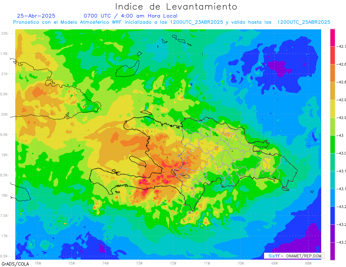
Task: Select the orange swatch in the legend
Action: coord(332,73)
